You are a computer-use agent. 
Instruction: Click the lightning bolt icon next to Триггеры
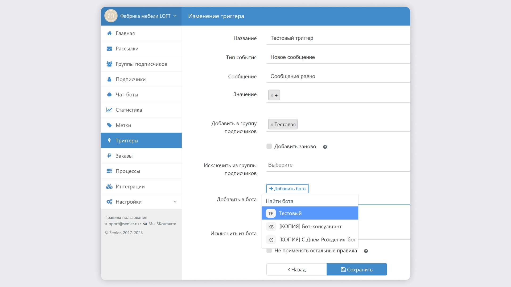click(109, 141)
